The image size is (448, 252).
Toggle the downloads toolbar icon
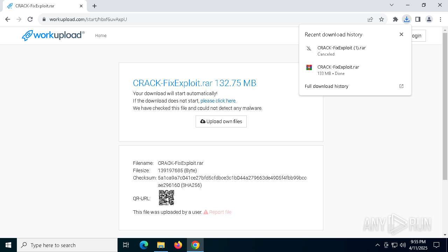[x=406, y=19]
